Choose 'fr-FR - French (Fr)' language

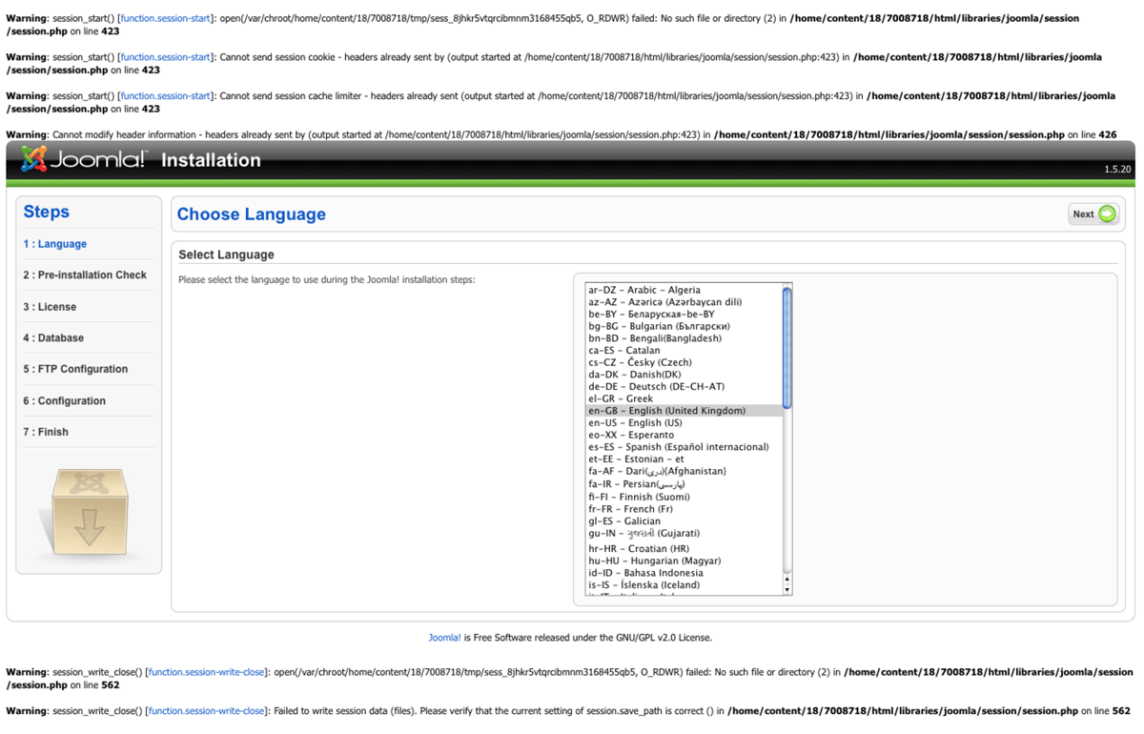tap(684, 509)
